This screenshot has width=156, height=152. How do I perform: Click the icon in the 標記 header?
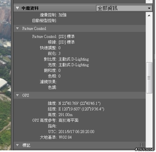pos(142,145)
